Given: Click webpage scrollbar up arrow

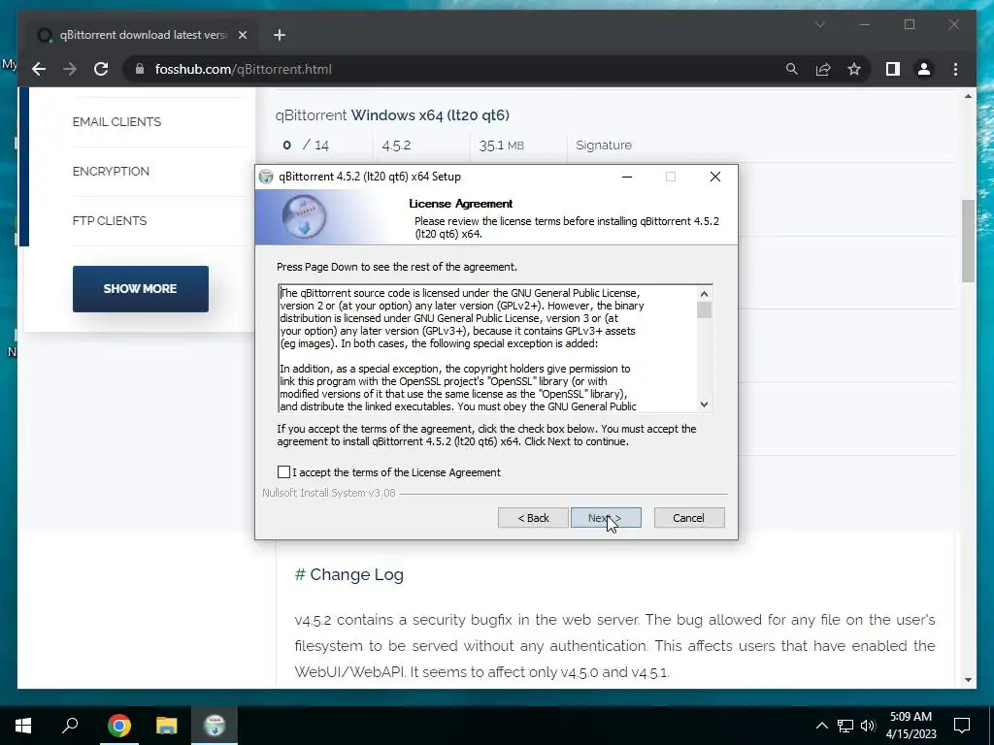Looking at the screenshot, I should 968,96.
